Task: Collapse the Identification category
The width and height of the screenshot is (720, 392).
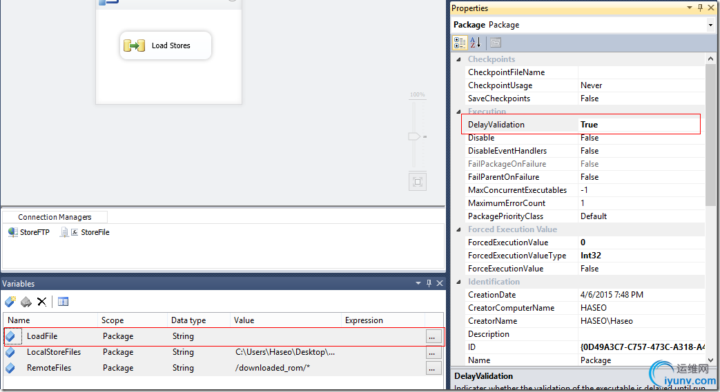Action: coord(458,282)
